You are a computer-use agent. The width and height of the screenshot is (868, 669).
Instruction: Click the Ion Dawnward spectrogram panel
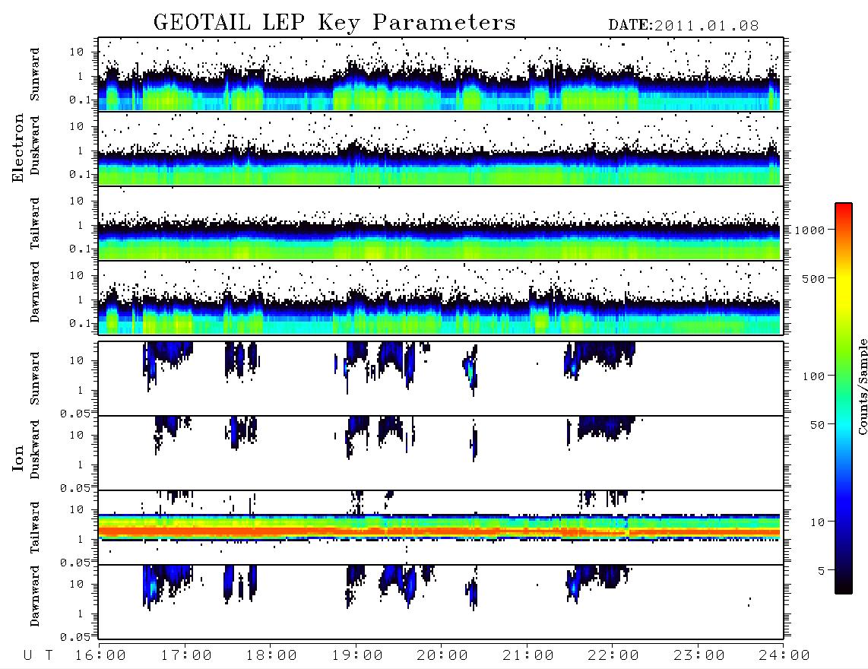coord(441,602)
